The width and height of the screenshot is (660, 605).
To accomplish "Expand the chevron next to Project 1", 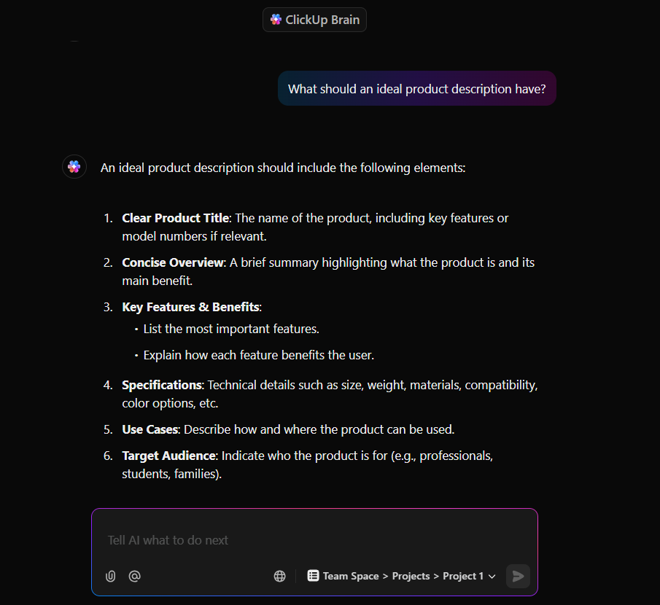I will coord(492,577).
